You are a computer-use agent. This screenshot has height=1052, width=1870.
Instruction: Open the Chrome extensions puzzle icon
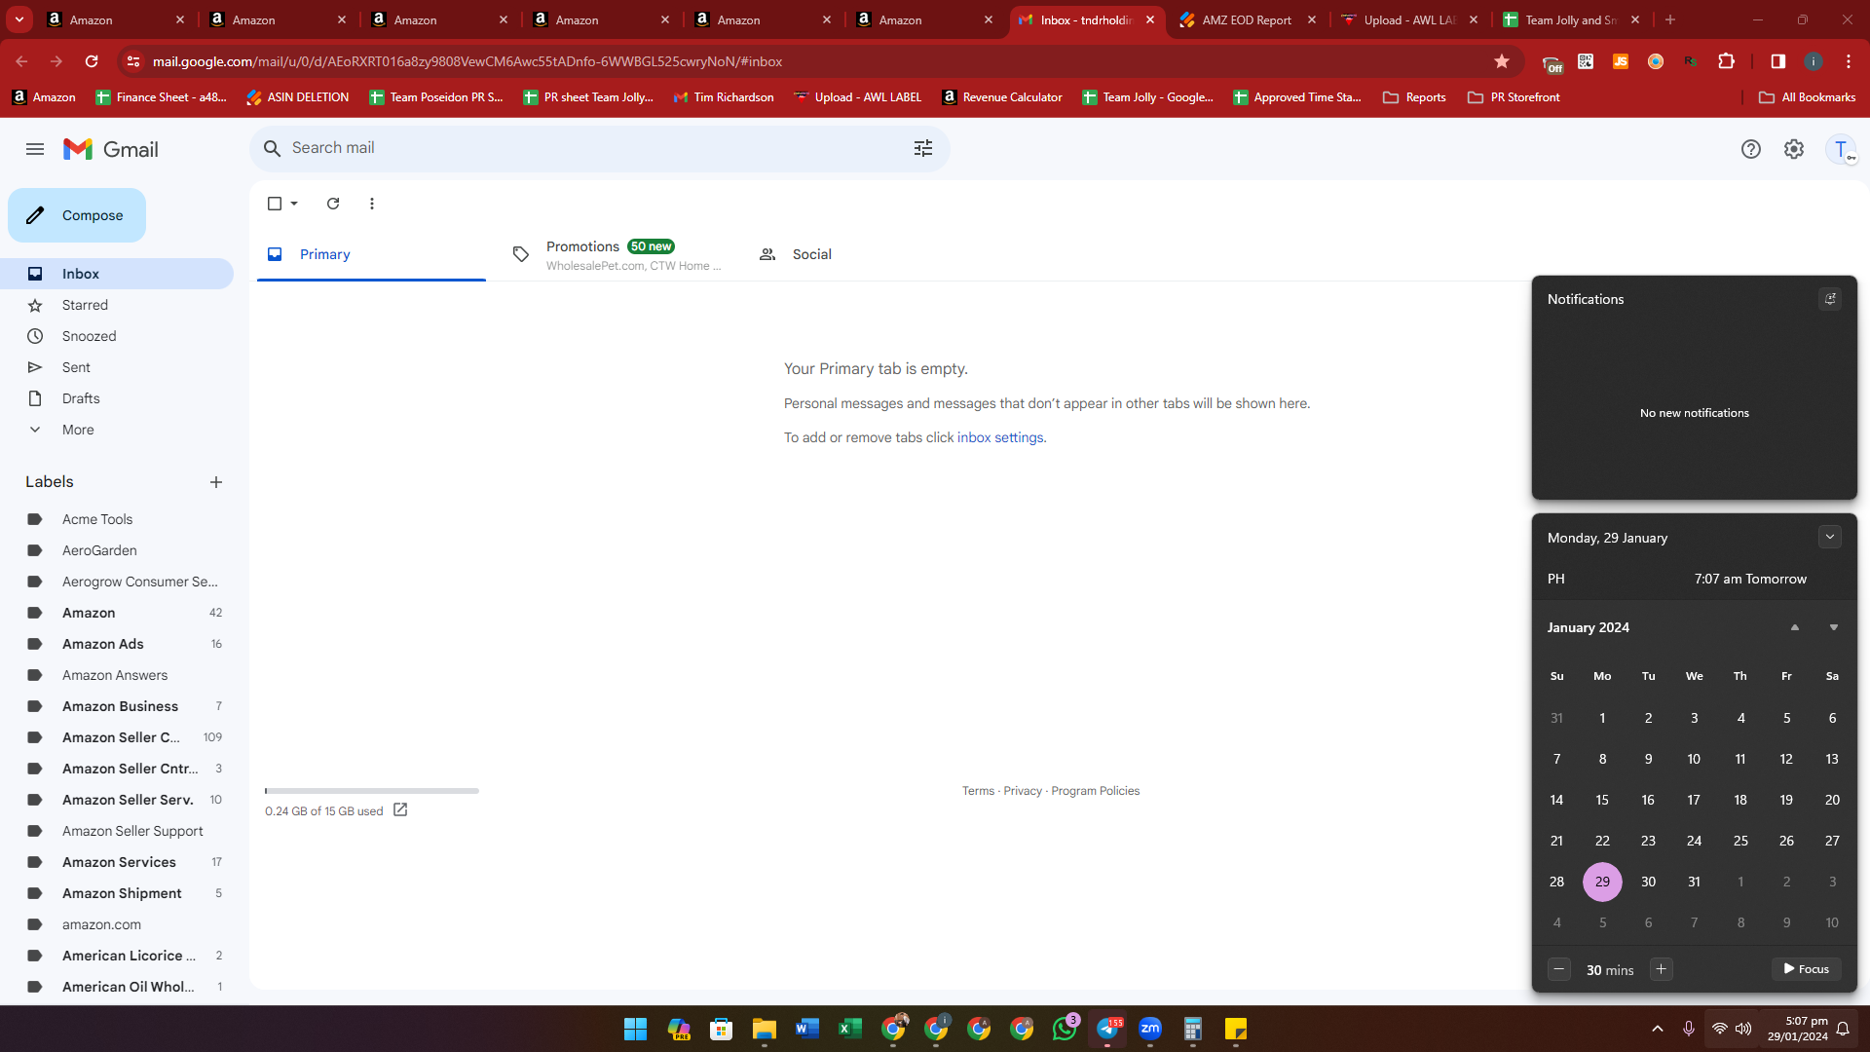pyautogui.click(x=1727, y=61)
